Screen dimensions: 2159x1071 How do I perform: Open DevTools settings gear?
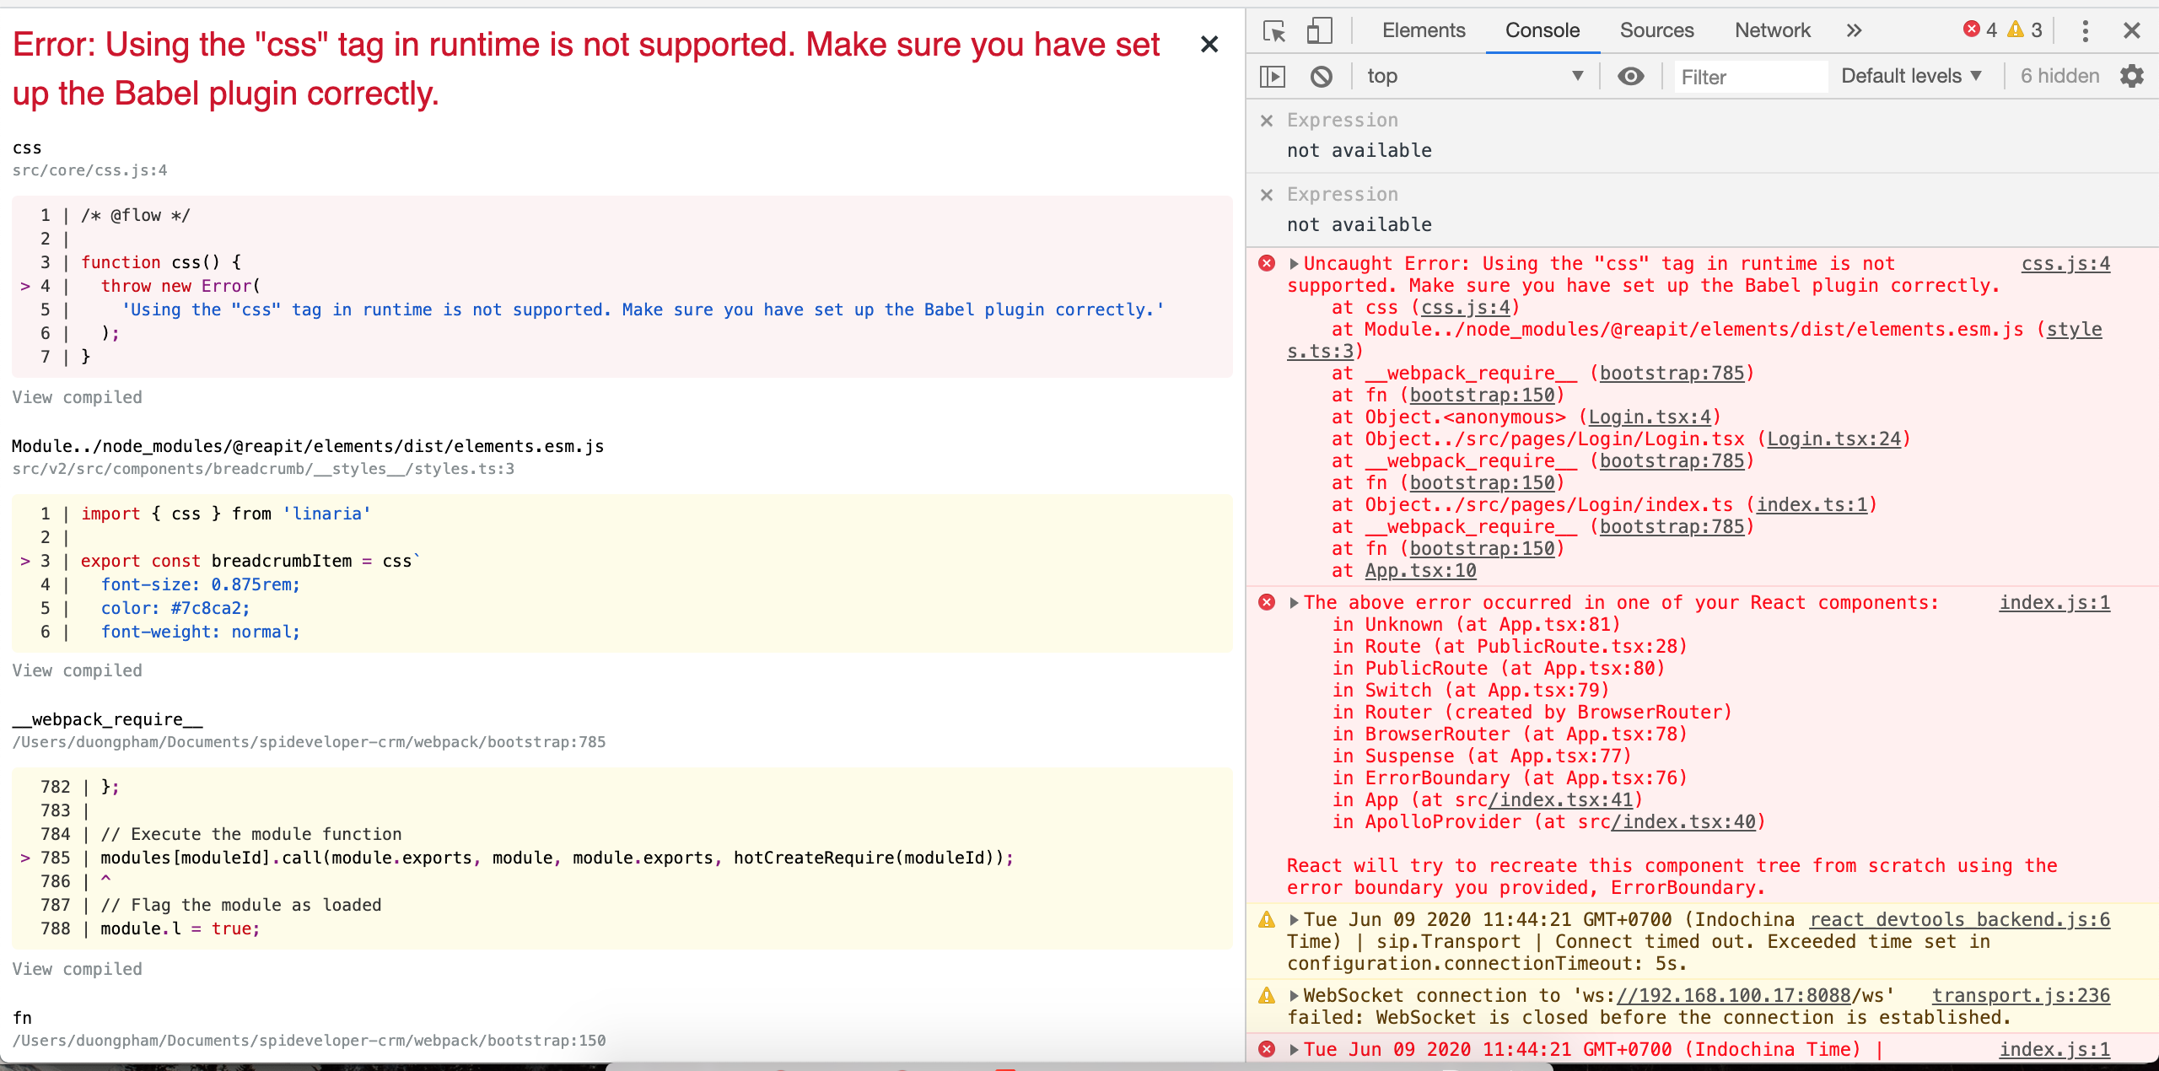click(x=2133, y=76)
